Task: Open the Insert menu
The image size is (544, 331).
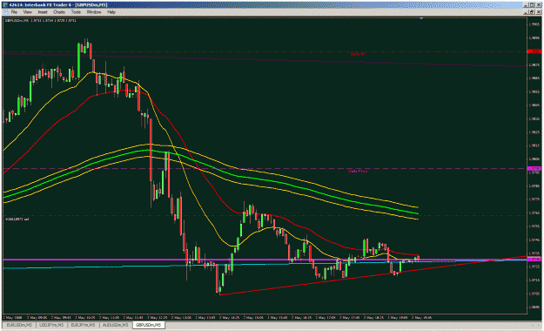Action: (43, 12)
